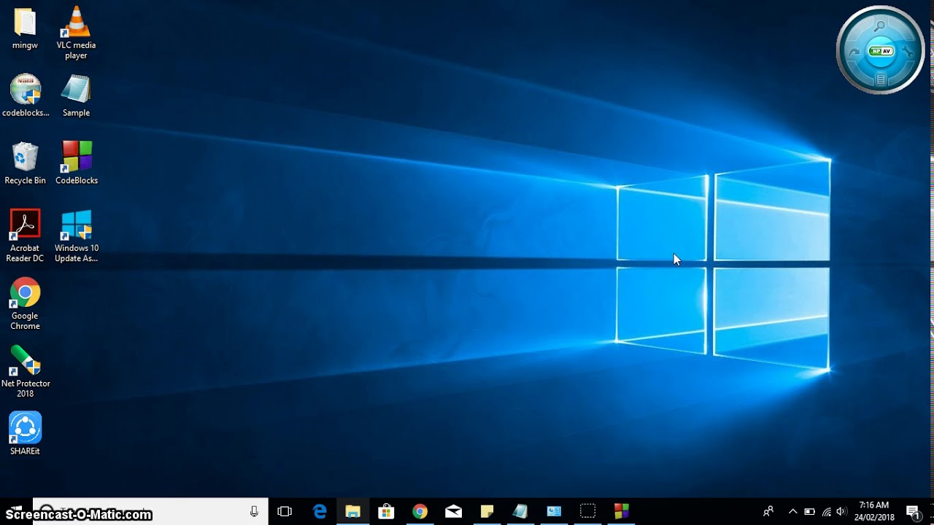Select the Acrobat Reader DC shortcut

(25, 236)
